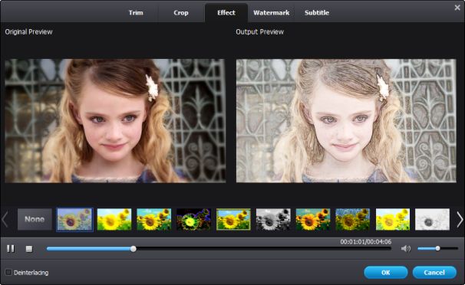465x285 pixels.
Task: Apply the second sunflower effect after None
Action: 114,219
